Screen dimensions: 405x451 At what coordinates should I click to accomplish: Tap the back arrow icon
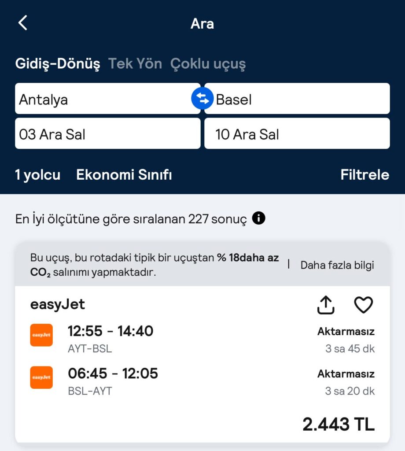[x=23, y=23]
